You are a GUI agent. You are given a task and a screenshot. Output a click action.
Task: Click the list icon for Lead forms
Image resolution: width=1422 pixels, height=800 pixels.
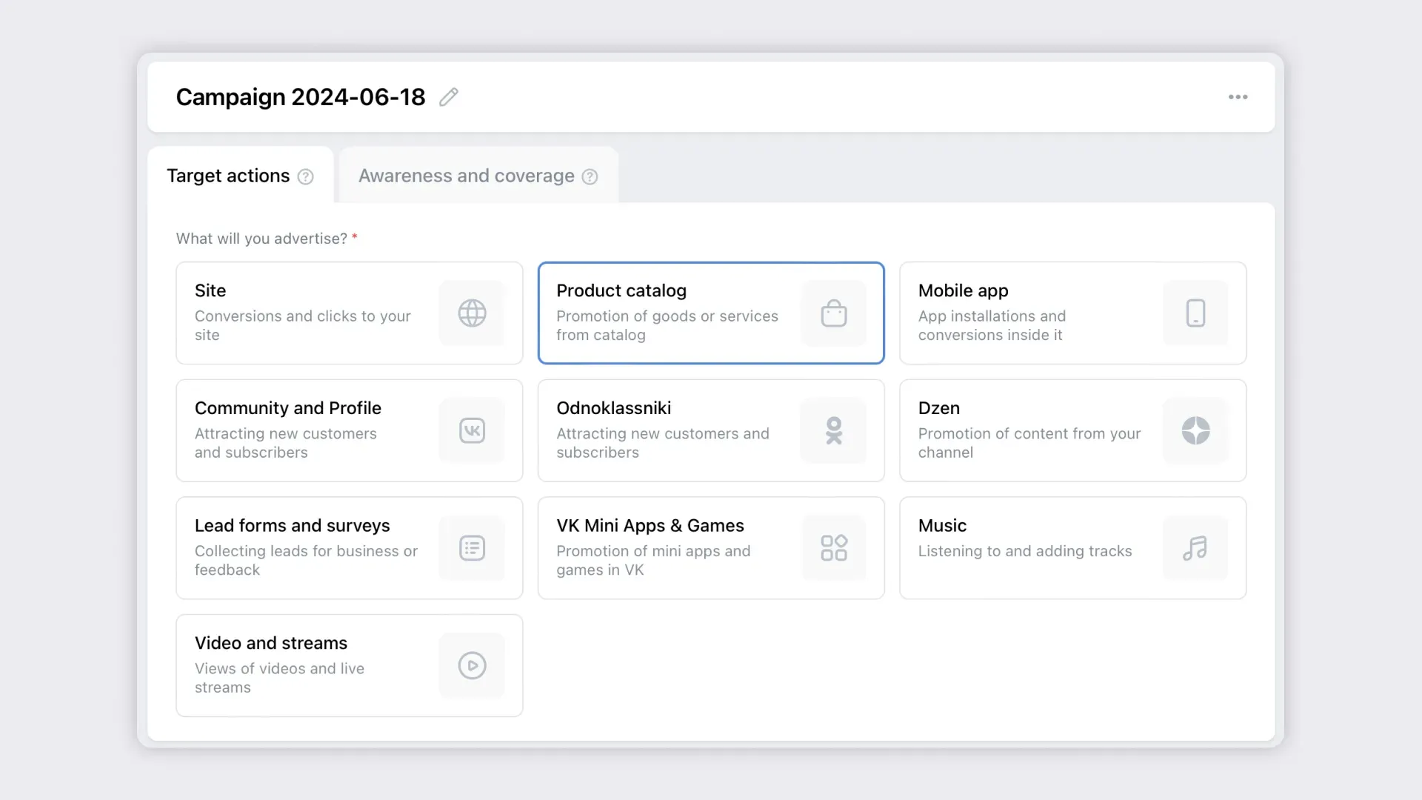[x=472, y=548]
